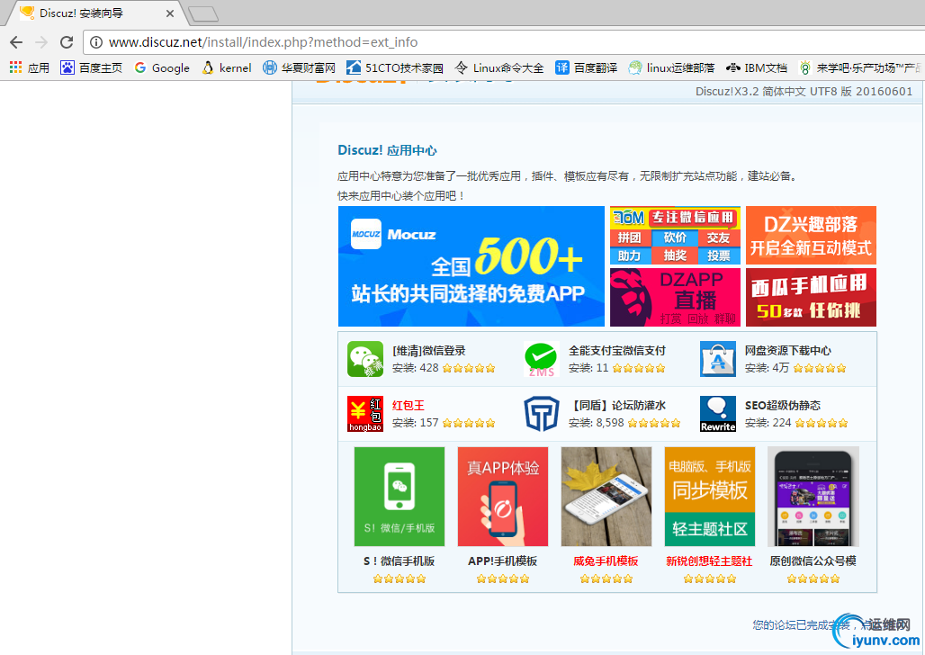Open the IBM文档 bookmark
This screenshot has height=655, width=925.
click(x=756, y=67)
